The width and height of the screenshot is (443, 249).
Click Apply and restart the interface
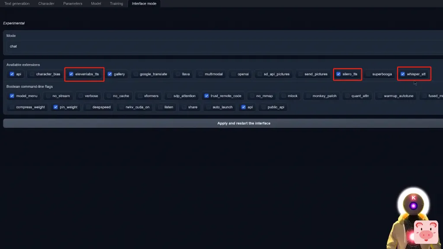pyautogui.click(x=223, y=123)
